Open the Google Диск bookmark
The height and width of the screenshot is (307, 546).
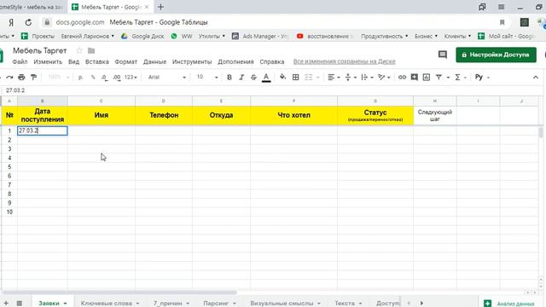(142, 36)
